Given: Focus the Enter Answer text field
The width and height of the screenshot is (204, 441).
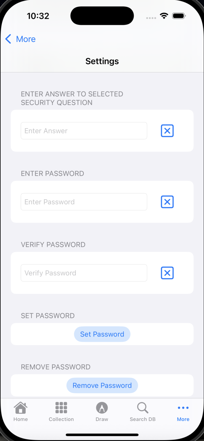Looking at the screenshot, I should tap(84, 131).
